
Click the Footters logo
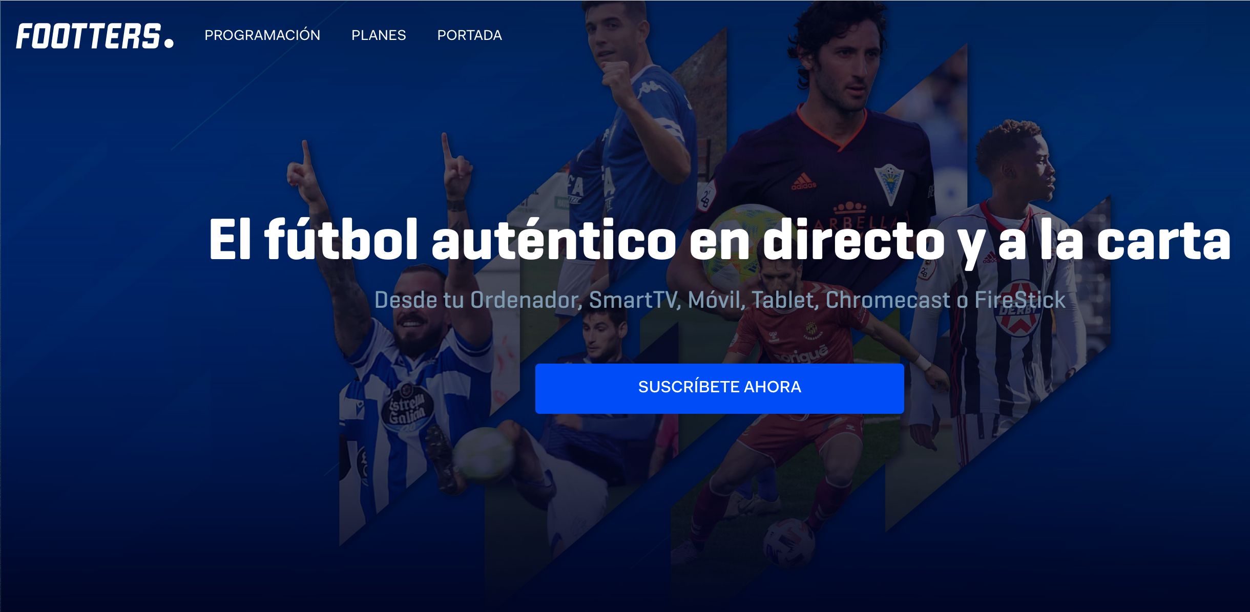pos(95,36)
